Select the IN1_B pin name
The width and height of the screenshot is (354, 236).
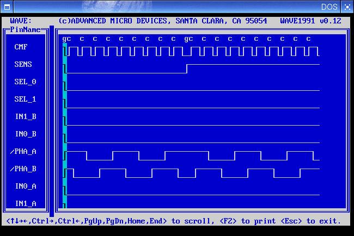(x=26, y=116)
